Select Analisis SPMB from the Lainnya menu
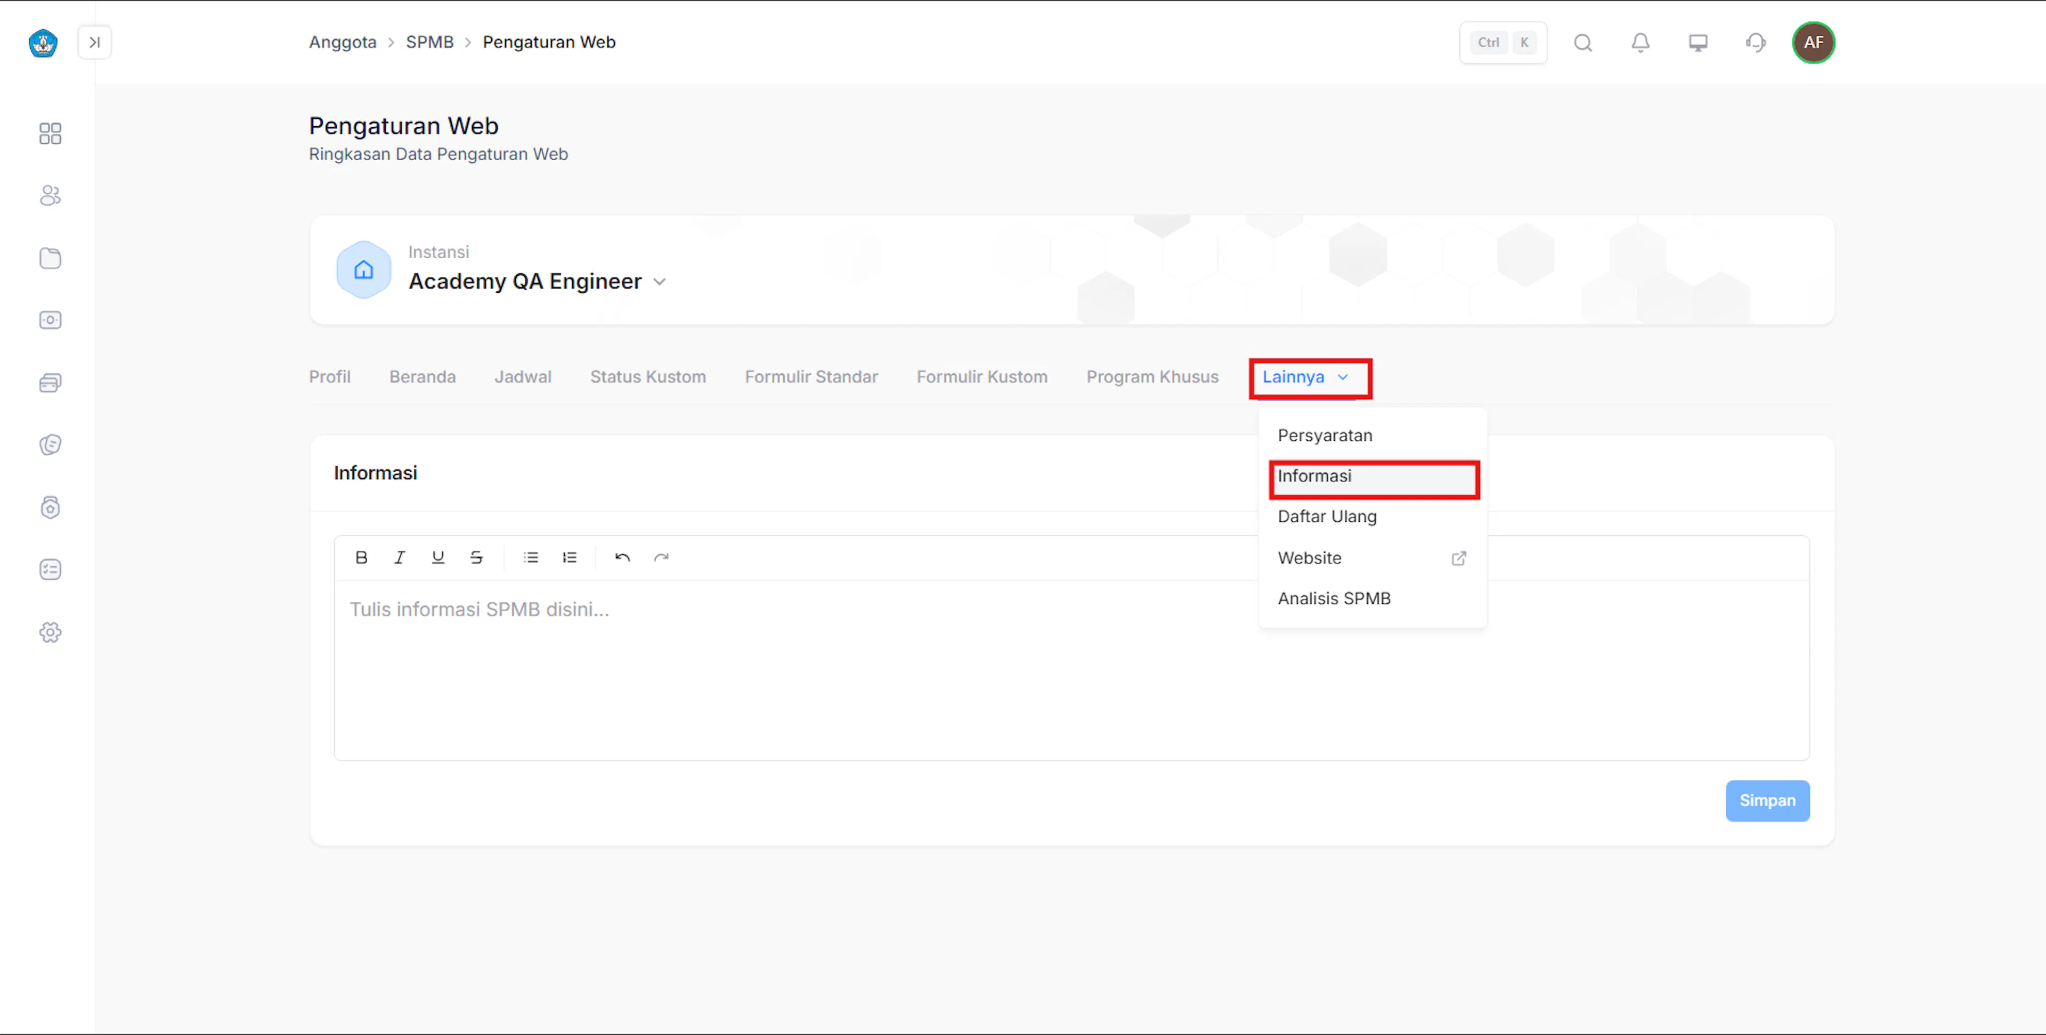Screen dimensions: 2046x1035 (x=1373, y=598)
